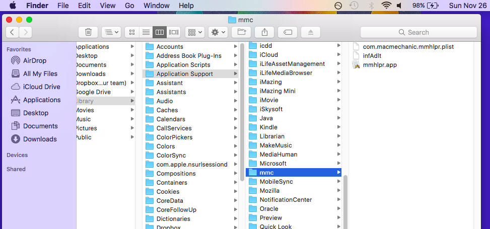The width and height of the screenshot is (490, 229).
Task: Select the Accounts folder
Action: [x=190, y=46]
